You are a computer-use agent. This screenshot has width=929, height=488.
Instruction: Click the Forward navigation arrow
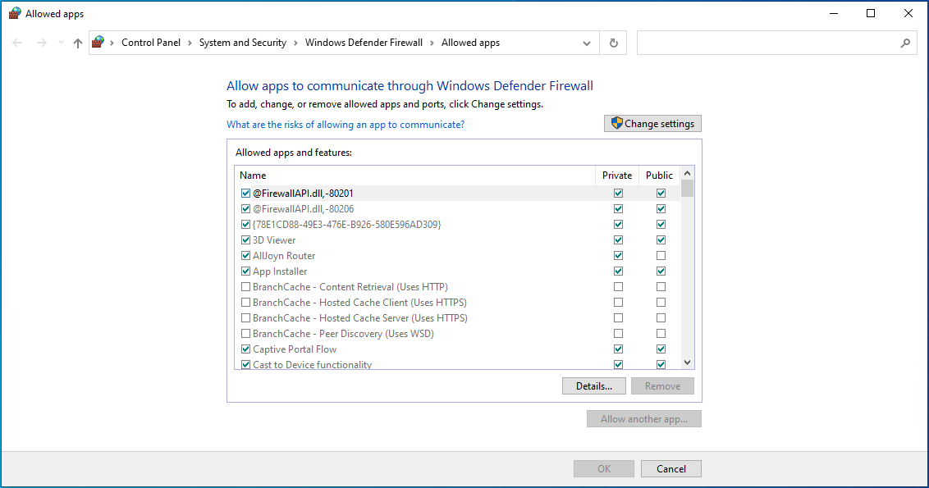pos(41,43)
